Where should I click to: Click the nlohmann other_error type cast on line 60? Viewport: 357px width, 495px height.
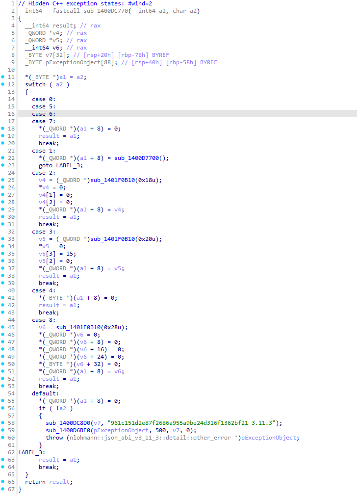click(x=153, y=438)
